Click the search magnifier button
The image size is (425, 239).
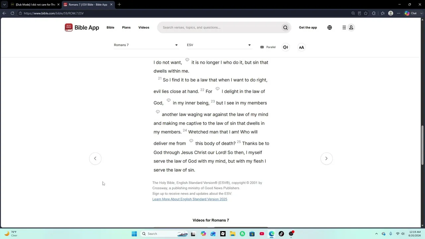click(x=285, y=28)
